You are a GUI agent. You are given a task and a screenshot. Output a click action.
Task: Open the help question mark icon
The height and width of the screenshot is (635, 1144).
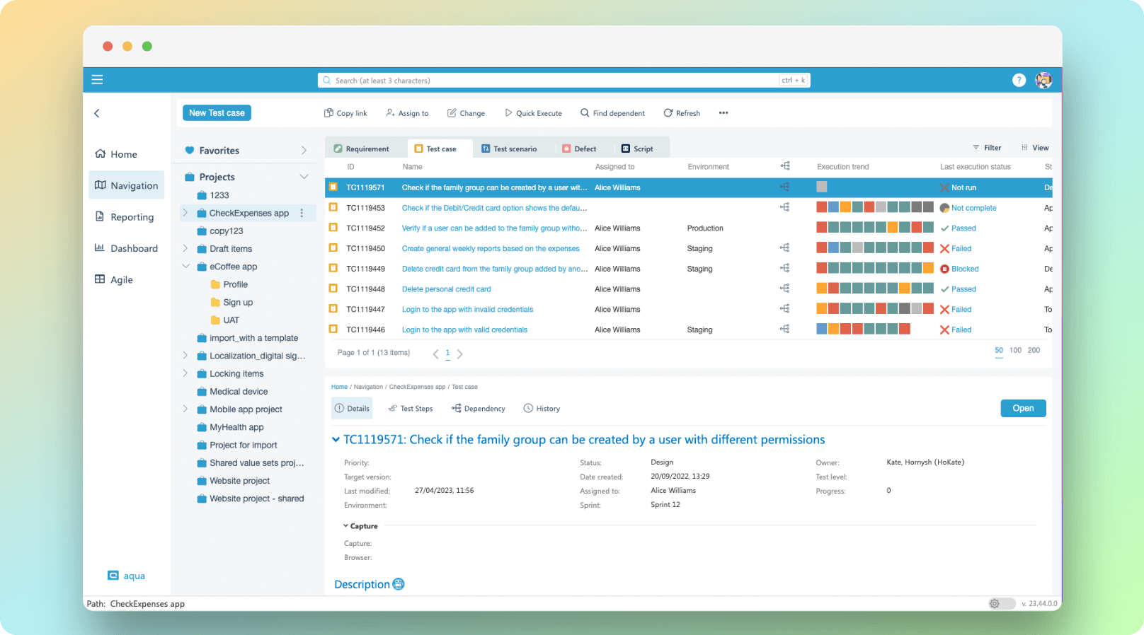click(1019, 81)
